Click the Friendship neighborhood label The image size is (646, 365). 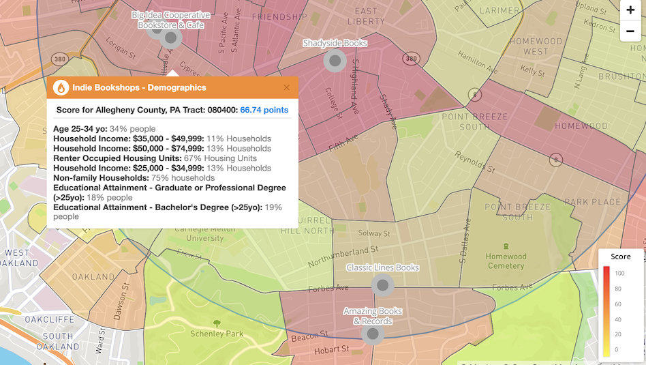click(x=279, y=16)
